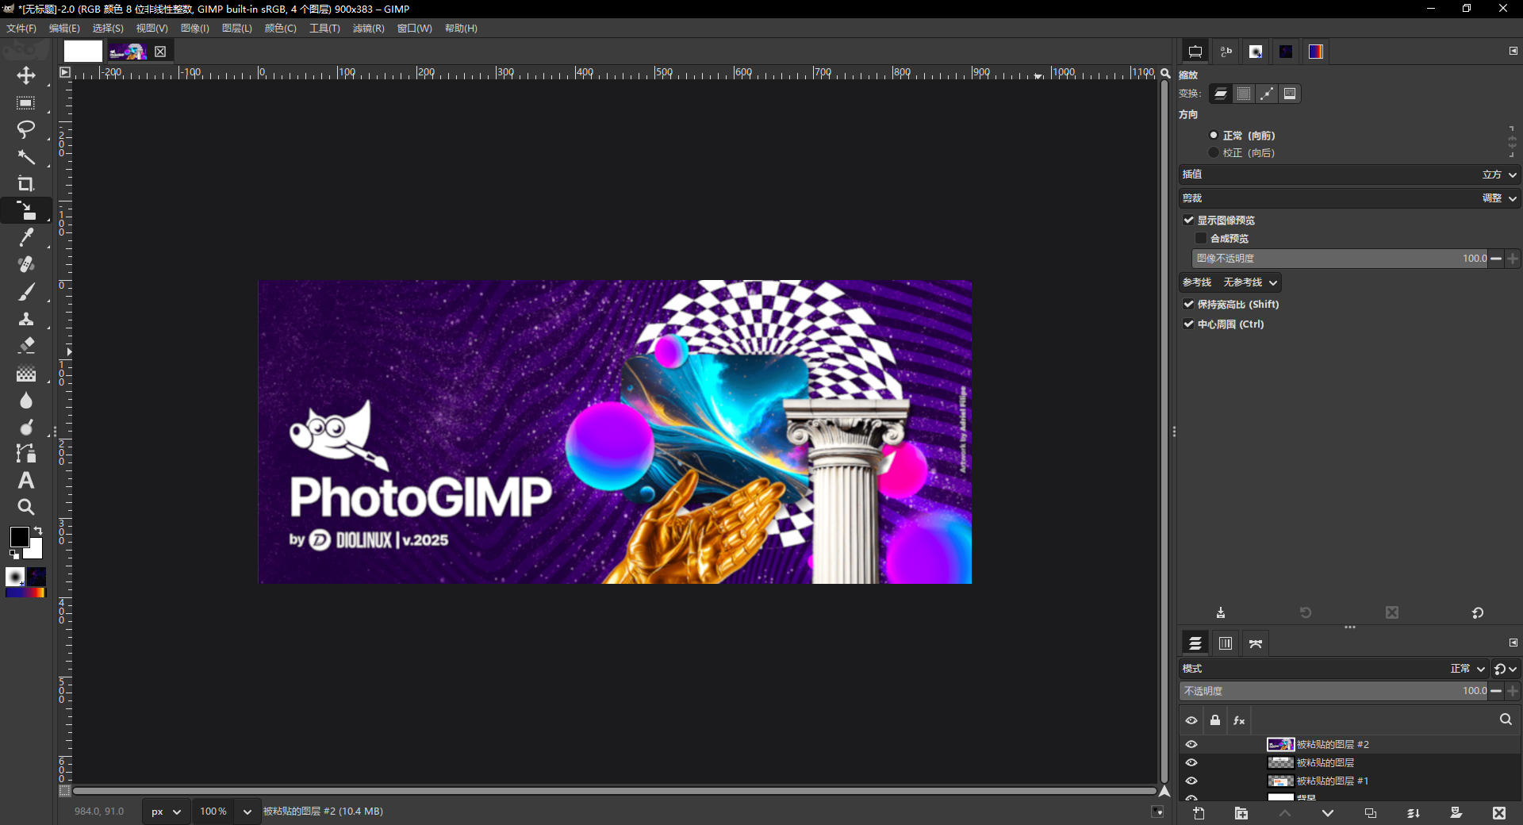Open the 文件(F) menu
This screenshot has width=1523, height=825.
coord(21,29)
